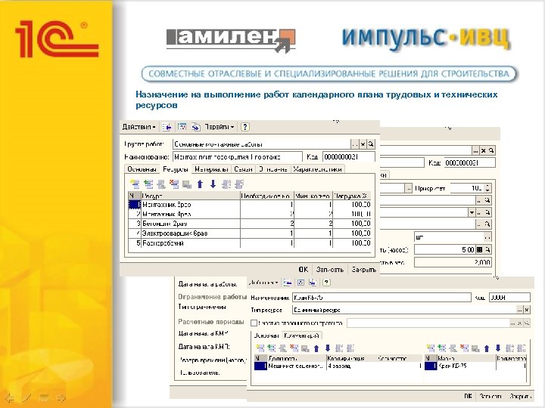Click Закрыть in the Кран КБ-75 window

[x=520, y=396]
